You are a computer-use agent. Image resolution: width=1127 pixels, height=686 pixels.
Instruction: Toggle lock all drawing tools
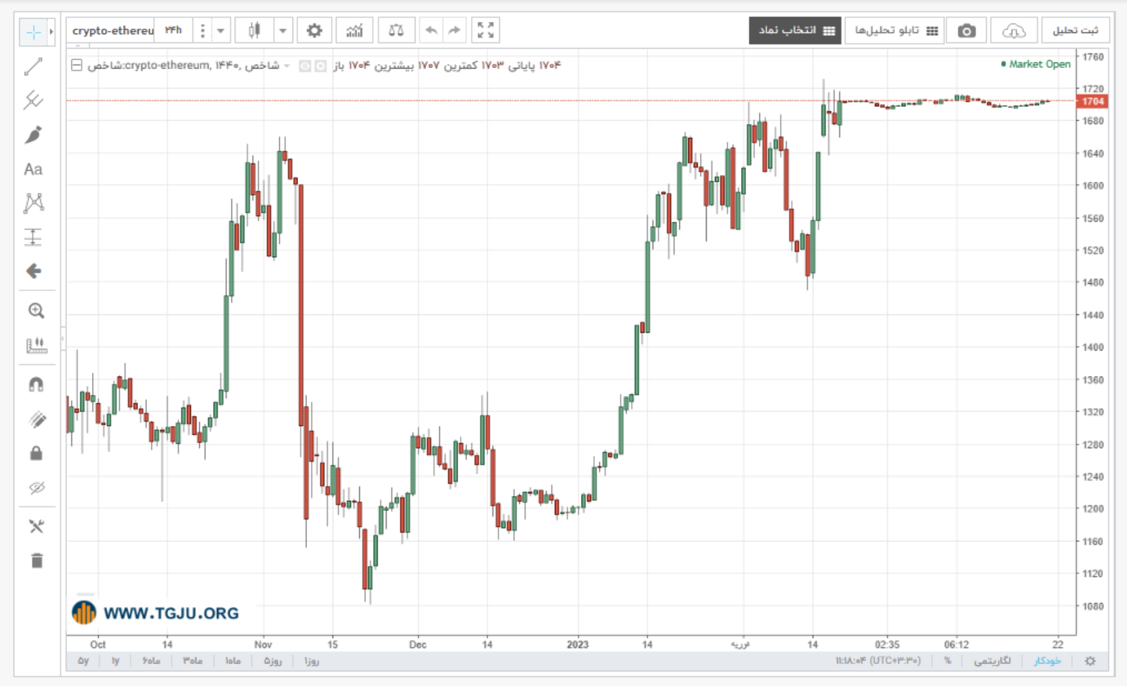coord(36,453)
